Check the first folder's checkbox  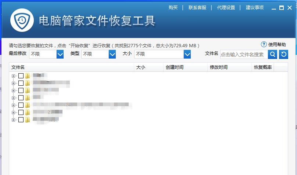[x=21, y=76]
